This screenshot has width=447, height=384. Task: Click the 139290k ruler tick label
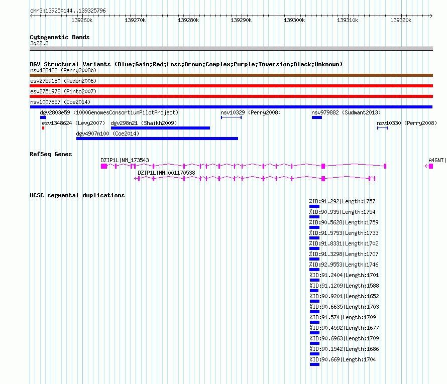[241, 20]
